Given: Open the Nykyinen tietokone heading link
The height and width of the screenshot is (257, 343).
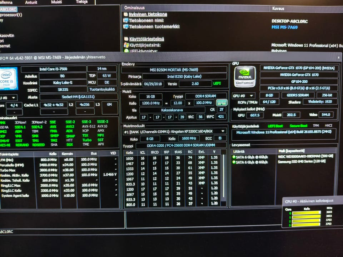Looking at the screenshot, I should click(148, 14).
